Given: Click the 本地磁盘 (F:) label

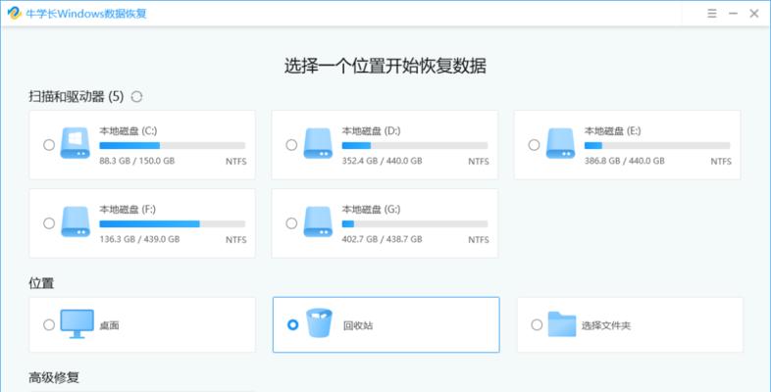Looking at the screenshot, I should [128, 210].
